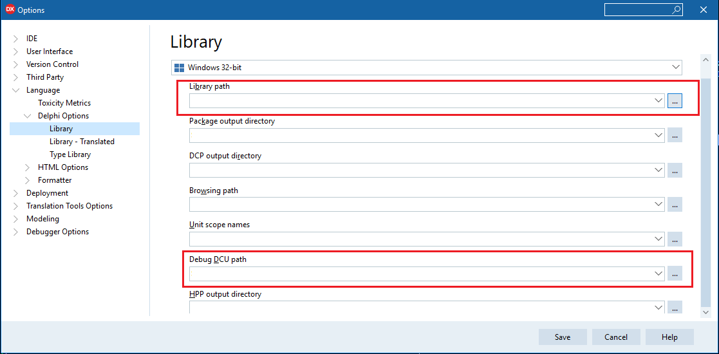Click the scrollbar up arrow
The image size is (719, 354).
[706, 60]
